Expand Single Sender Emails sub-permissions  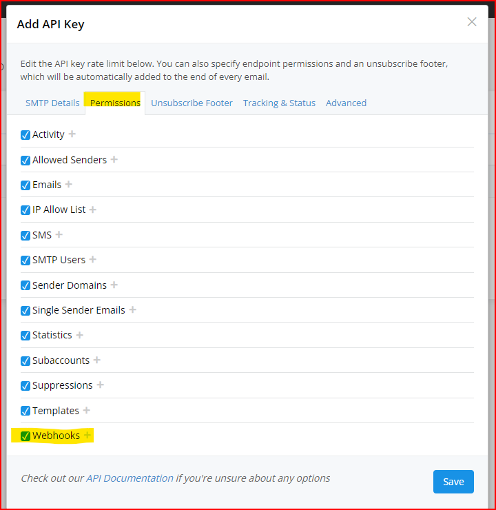[133, 310]
